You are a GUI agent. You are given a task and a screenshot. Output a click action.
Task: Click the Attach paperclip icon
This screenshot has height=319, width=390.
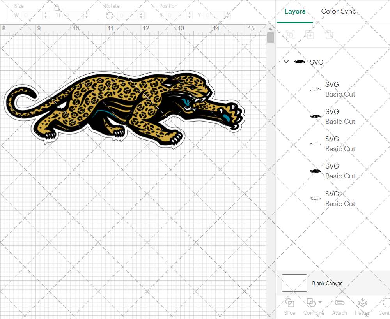coord(340,303)
